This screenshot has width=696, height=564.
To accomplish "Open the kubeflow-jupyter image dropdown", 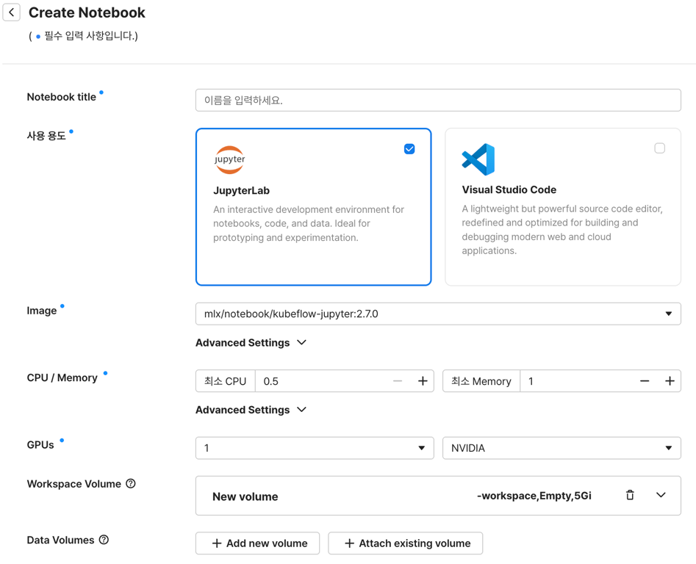I will (x=670, y=314).
